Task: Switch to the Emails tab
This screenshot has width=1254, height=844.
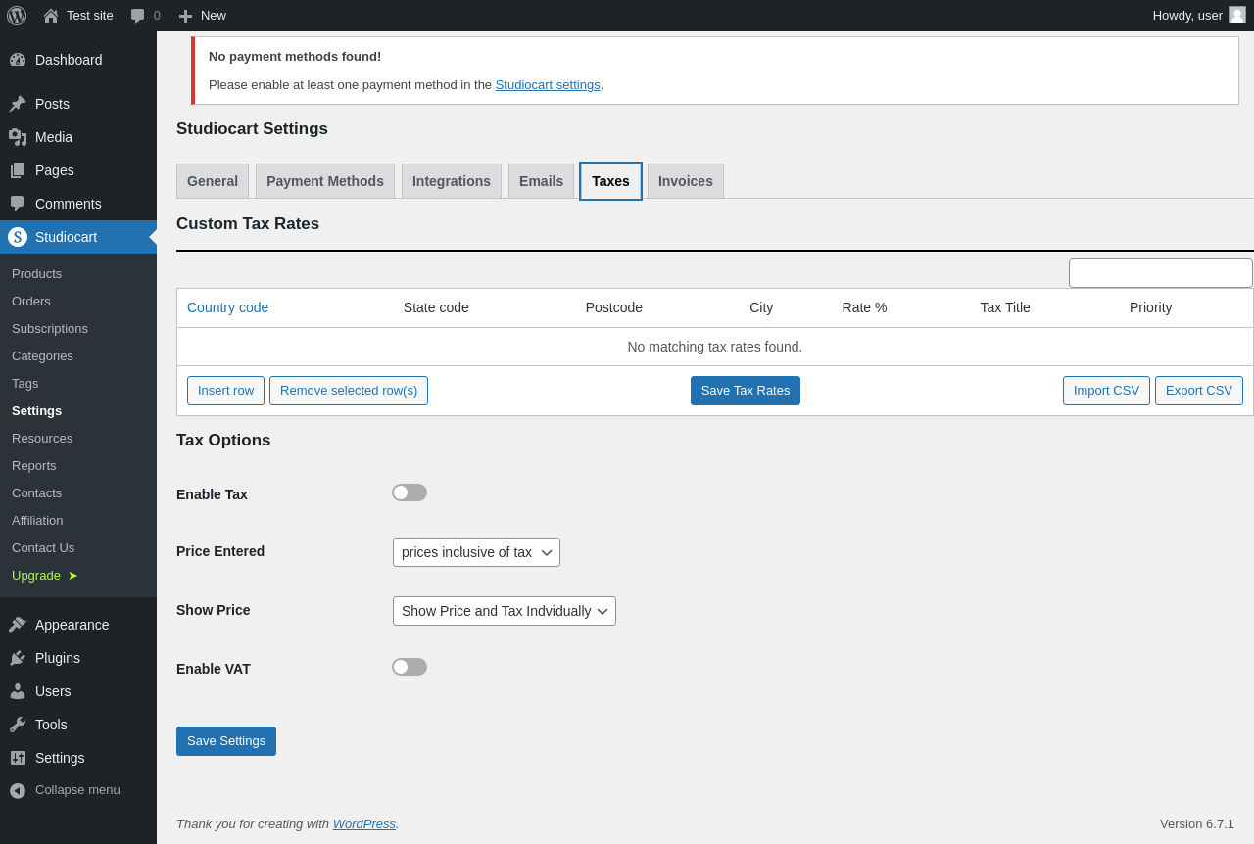Action: pyautogui.click(x=541, y=181)
